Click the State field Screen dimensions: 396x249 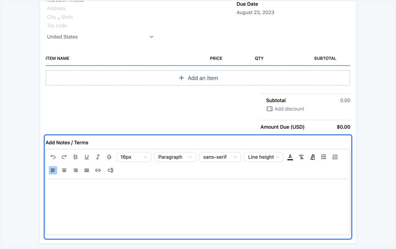tap(67, 17)
